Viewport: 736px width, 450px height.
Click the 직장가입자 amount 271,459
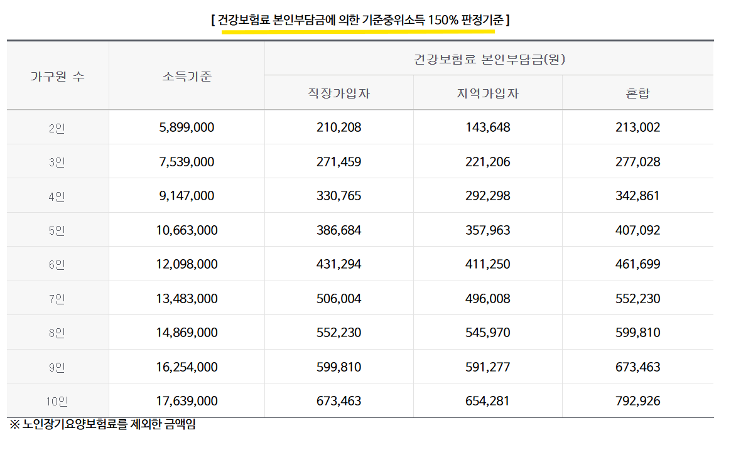(x=339, y=161)
